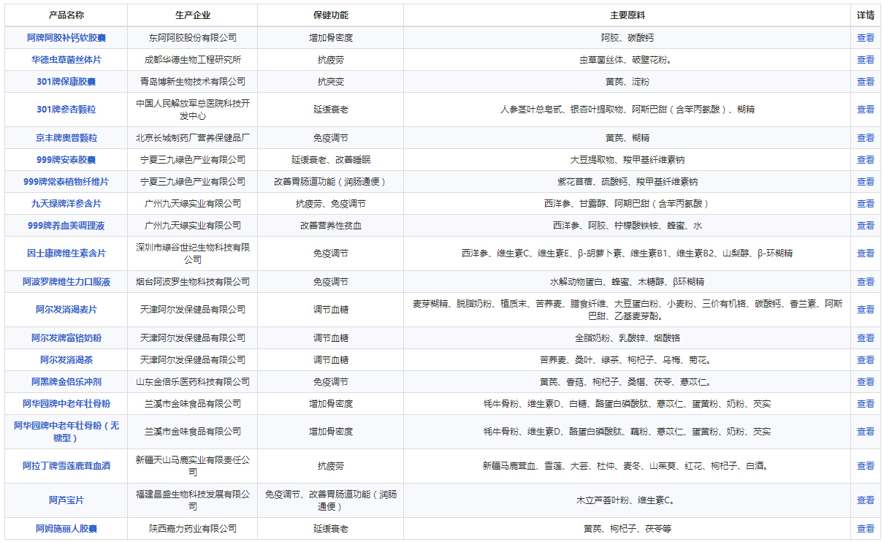
Task: Open product link 阿黑牌金倍乐冲剂
Action: coord(66,382)
